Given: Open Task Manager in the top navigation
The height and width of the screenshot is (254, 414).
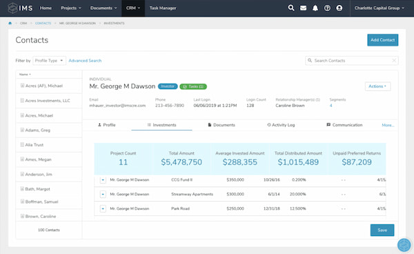Looking at the screenshot, I should click(163, 8).
